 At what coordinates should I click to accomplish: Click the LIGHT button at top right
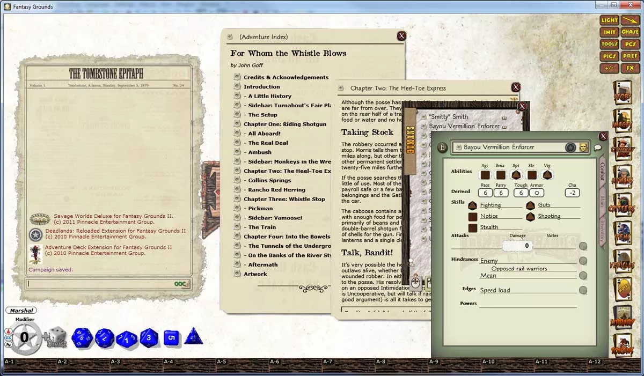609,20
